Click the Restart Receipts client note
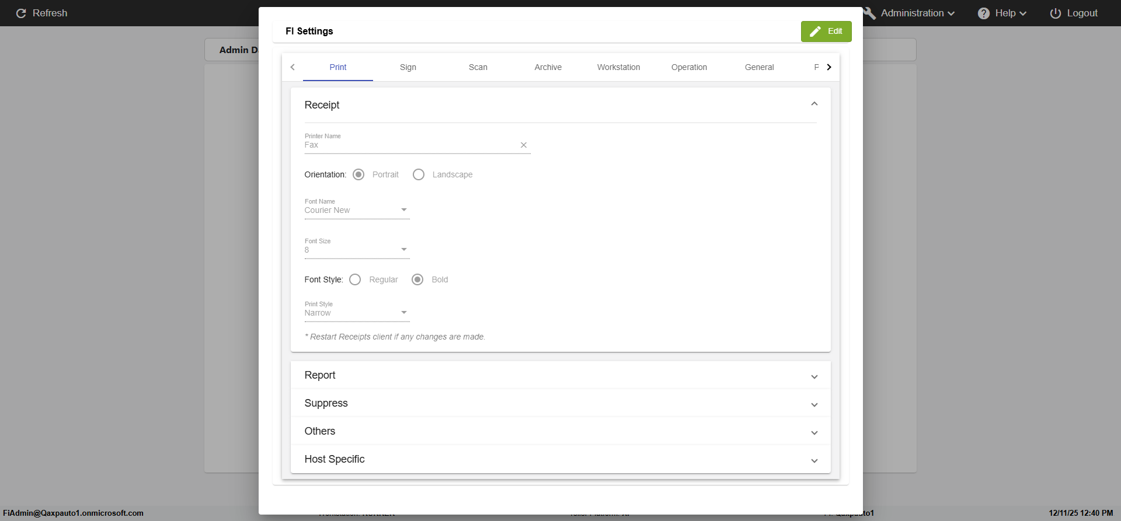 [x=395, y=337]
